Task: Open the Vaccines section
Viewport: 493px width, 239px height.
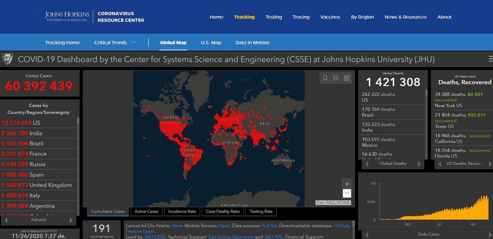Action: click(330, 17)
